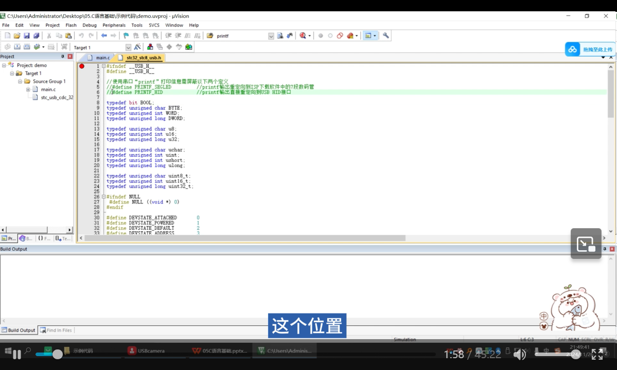Click the disable all breakpoints icon
The width and height of the screenshot is (617, 370).
pyautogui.click(x=340, y=36)
